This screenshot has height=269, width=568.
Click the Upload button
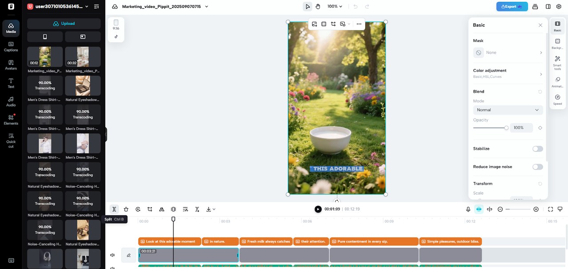64,24
